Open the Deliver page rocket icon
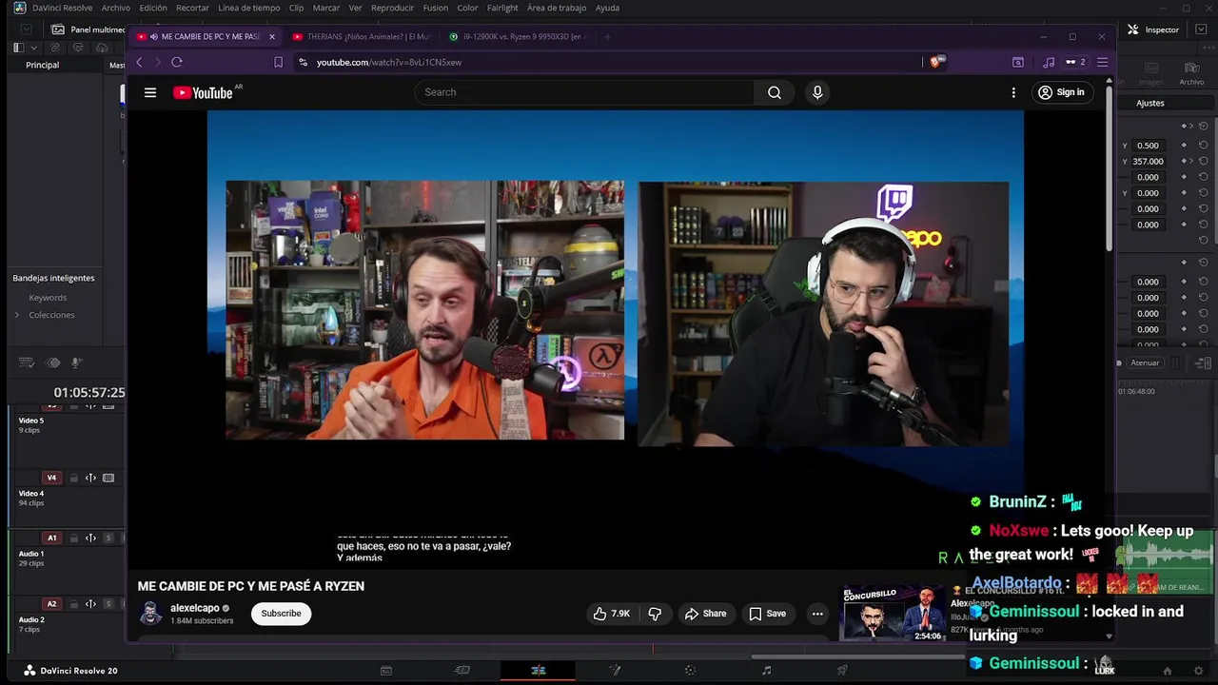 pos(842,671)
